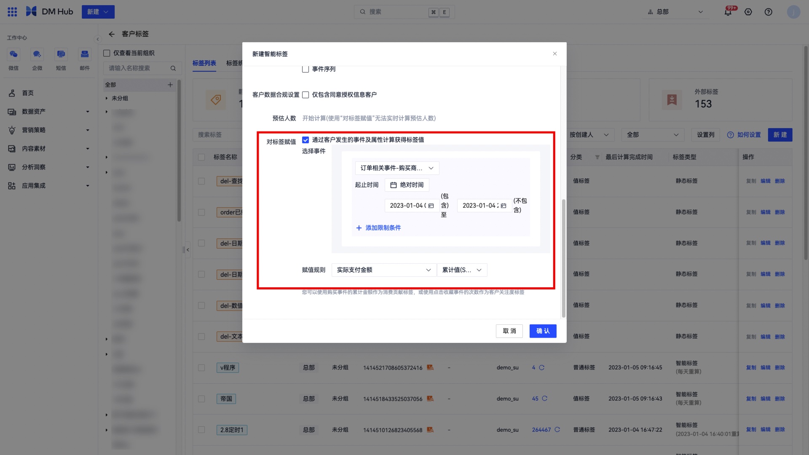
Task: Refresh count 264467 for 2.8定时1
Action: (x=557, y=430)
